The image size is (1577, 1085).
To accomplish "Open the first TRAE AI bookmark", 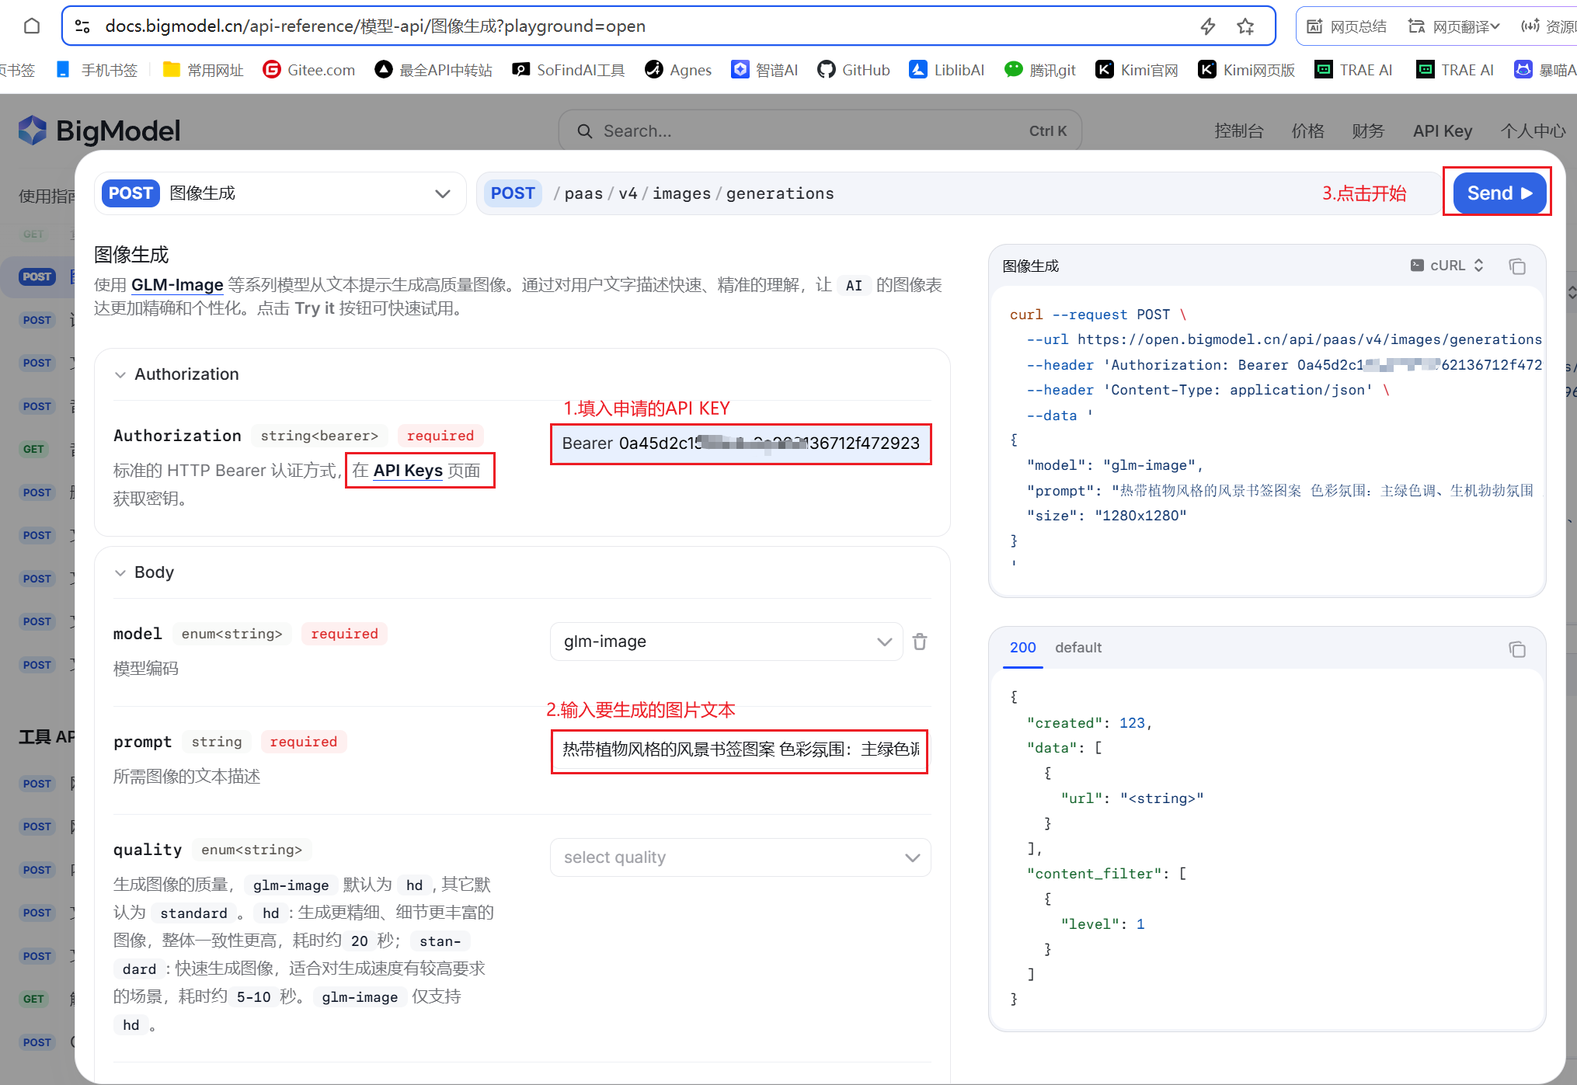I will pyautogui.click(x=1353, y=70).
